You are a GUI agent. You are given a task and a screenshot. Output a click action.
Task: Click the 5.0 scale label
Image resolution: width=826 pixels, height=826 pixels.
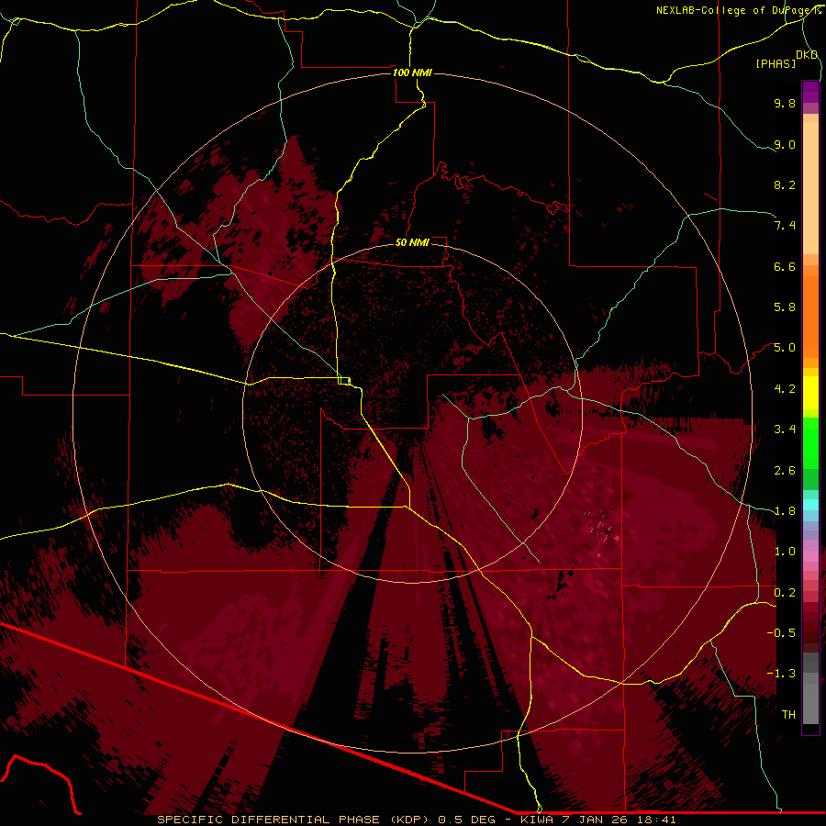point(785,348)
